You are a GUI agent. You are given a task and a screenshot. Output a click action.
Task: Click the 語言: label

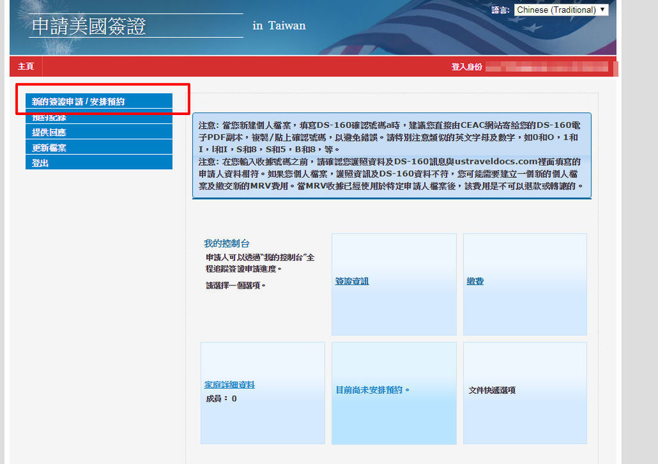tap(501, 10)
